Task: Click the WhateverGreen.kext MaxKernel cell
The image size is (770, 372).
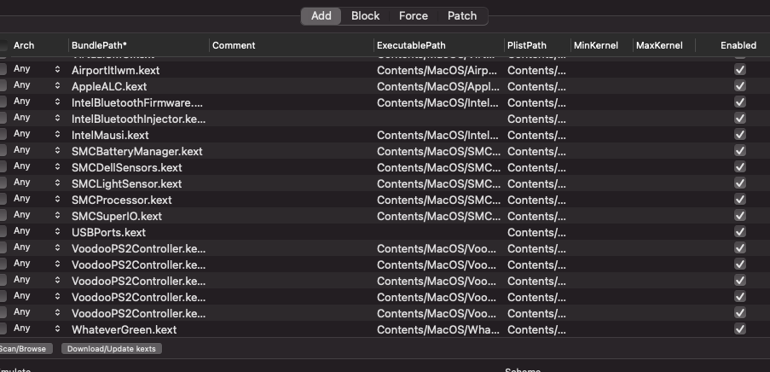Action: point(664,329)
